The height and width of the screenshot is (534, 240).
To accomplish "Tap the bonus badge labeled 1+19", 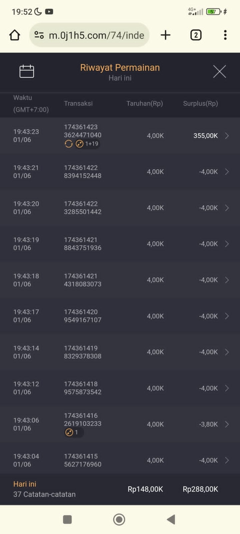I will point(88,144).
